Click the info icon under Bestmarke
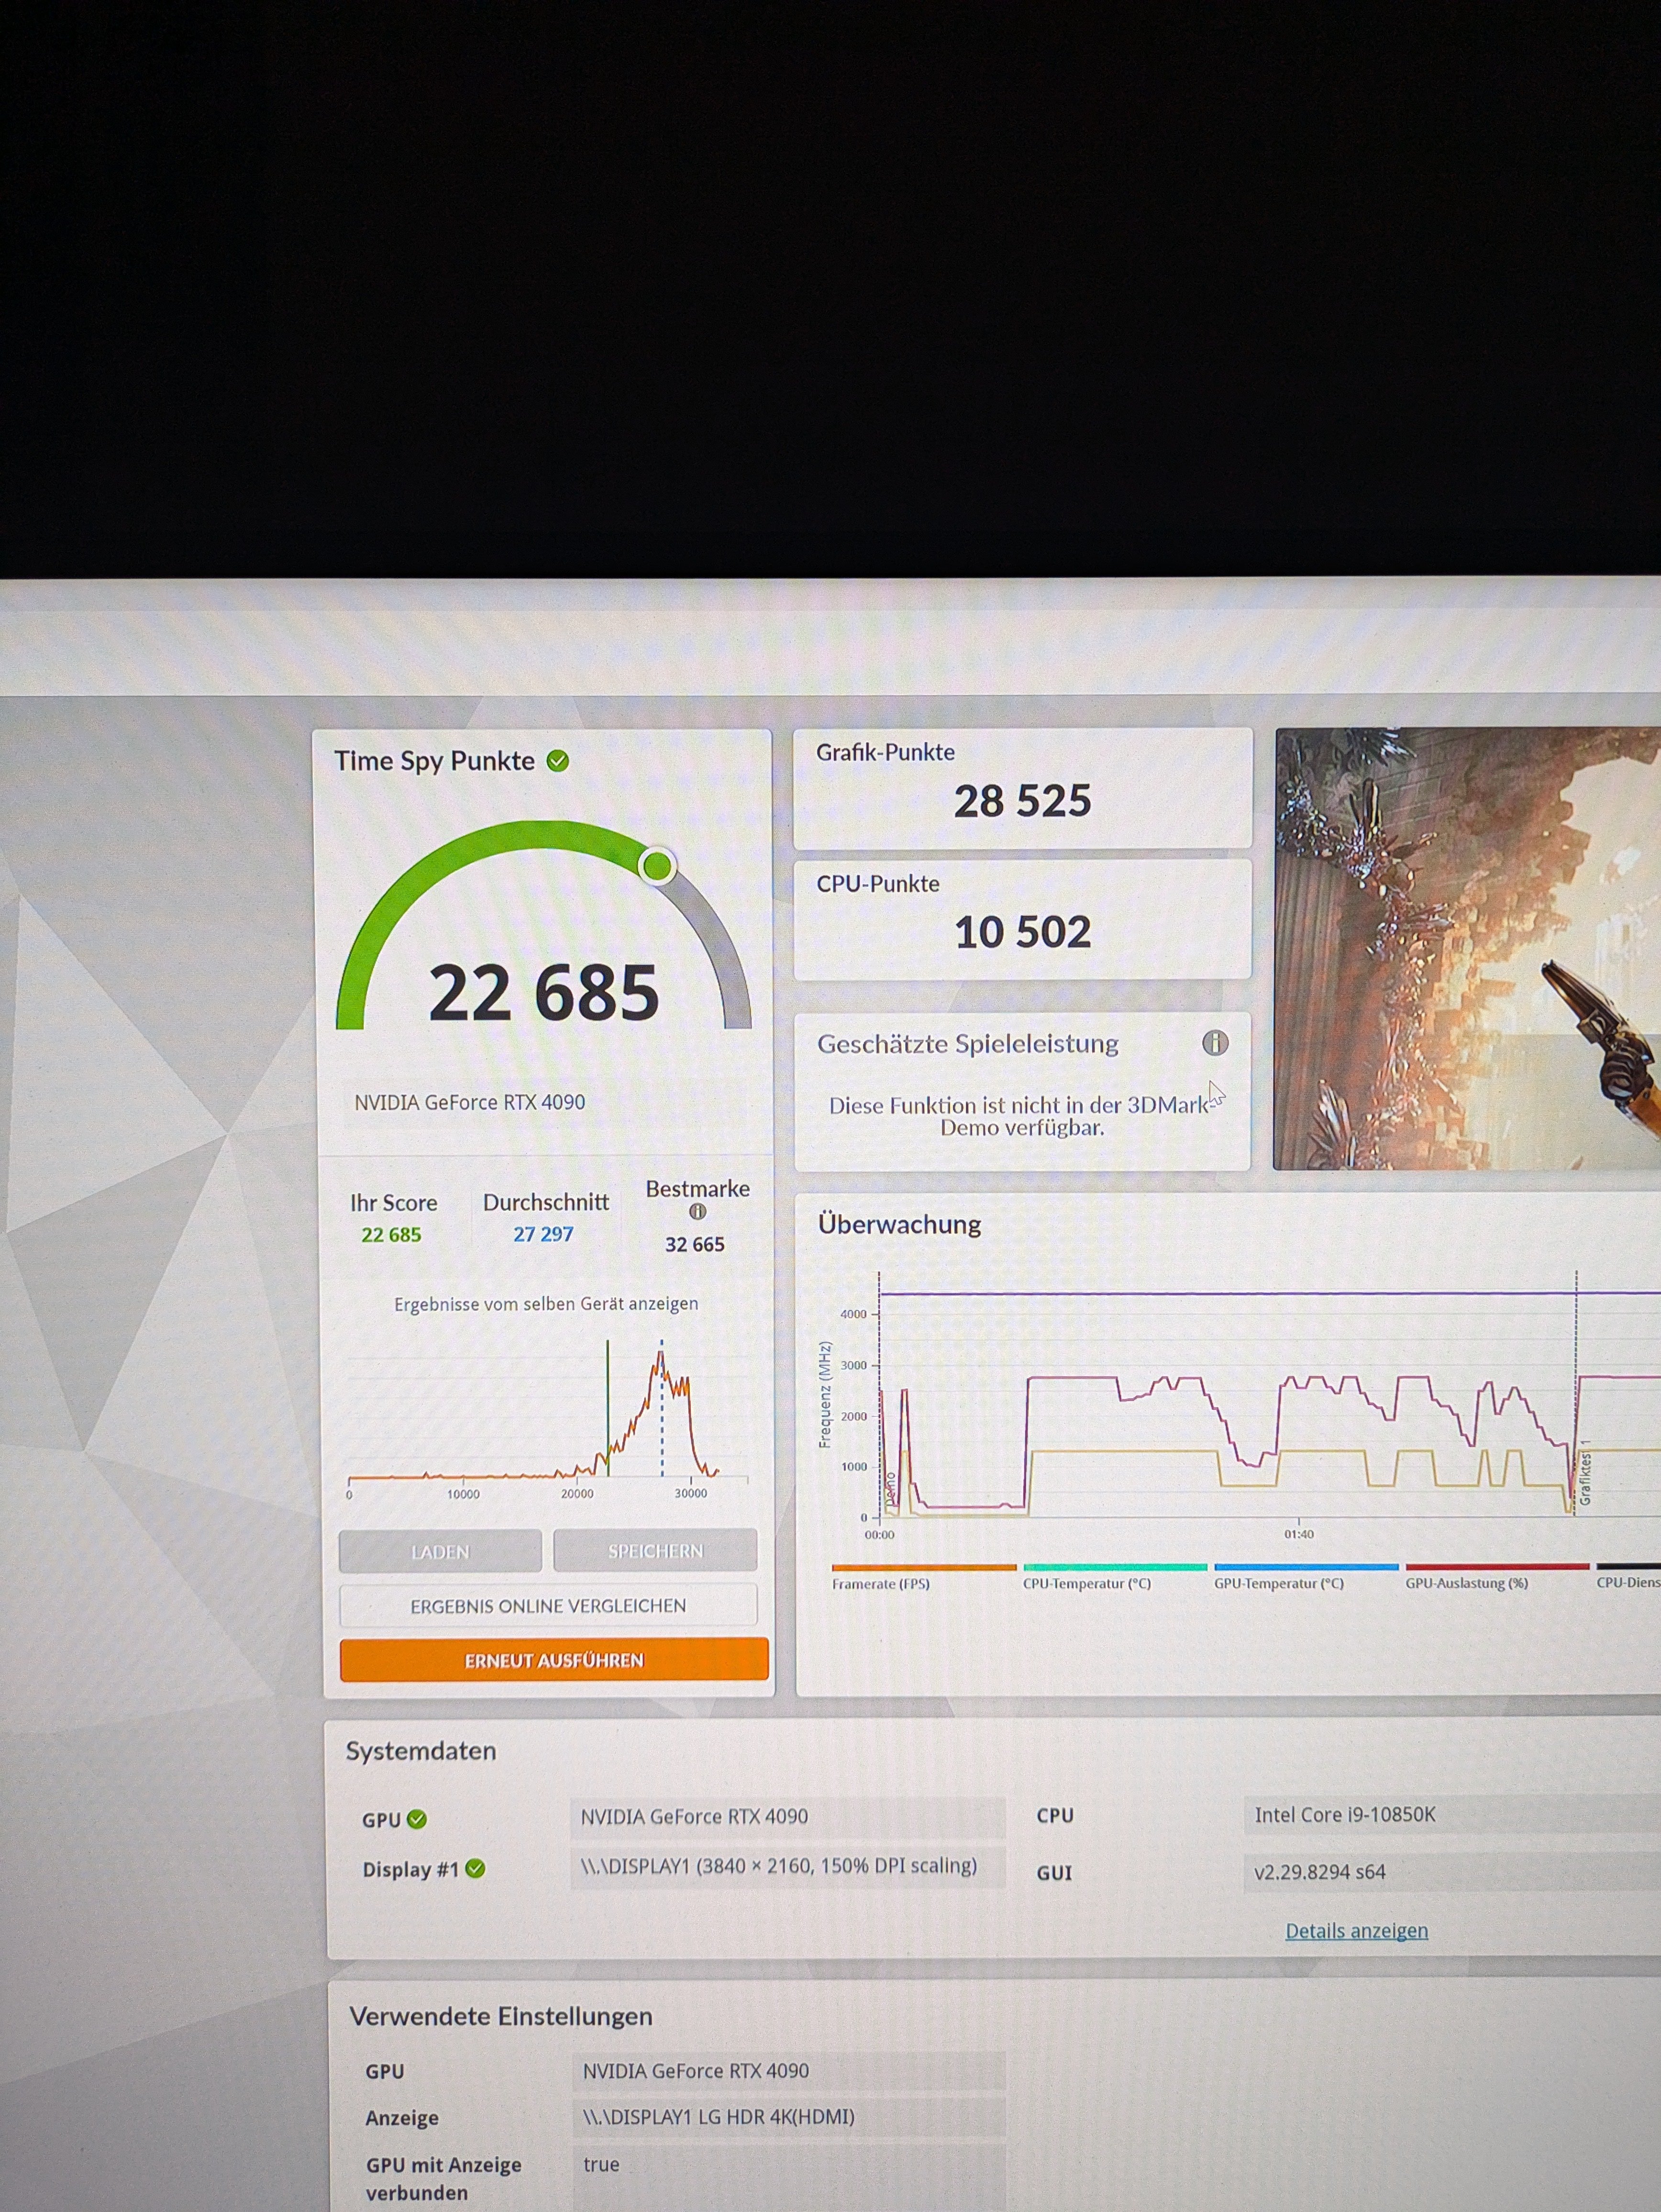Screen dimensions: 1661x2212 pyautogui.click(x=697, y=1212)
